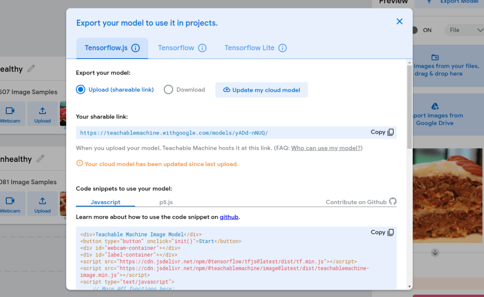Click the scroll down arrow in the dialog
The image size is (484, 297).
pos(409,286)
